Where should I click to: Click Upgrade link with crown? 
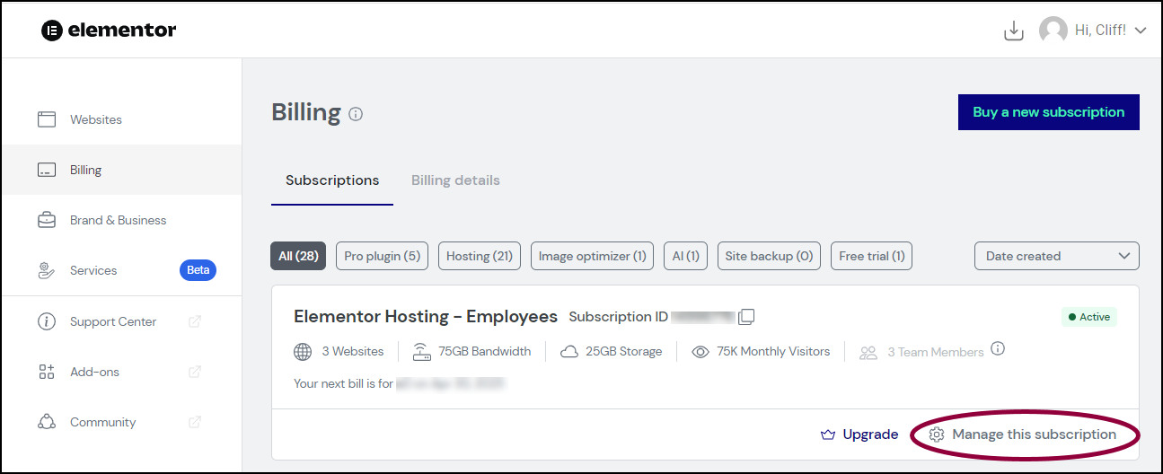point(859,434)
